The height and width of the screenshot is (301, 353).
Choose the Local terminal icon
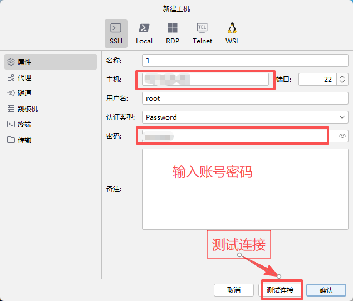coord(144,33)
